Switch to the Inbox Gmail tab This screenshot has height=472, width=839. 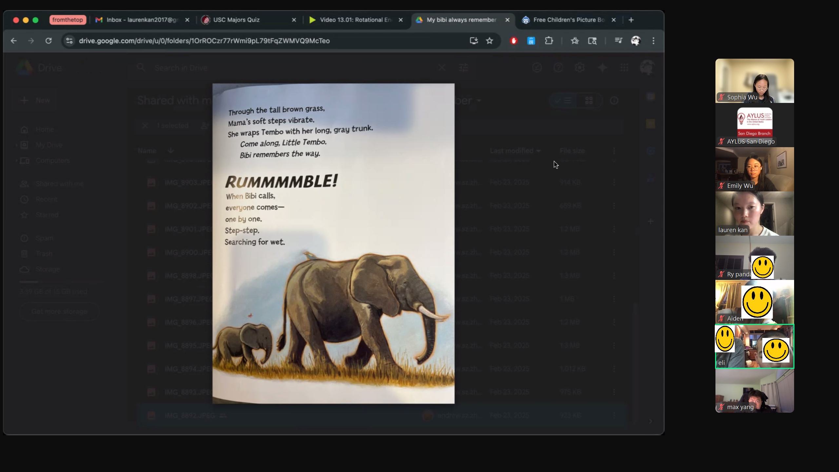141,20
